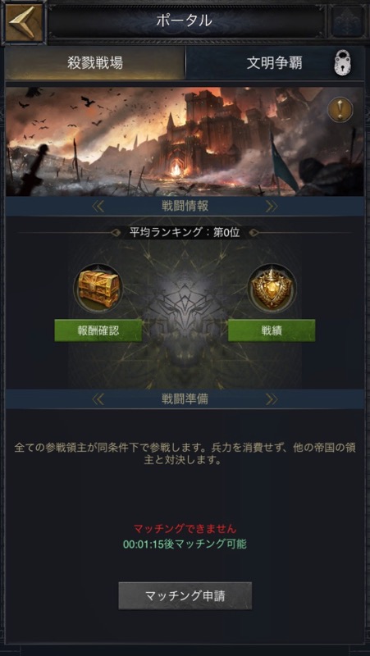Viewport: 370px width, 656px height.
Task: Tap the faded emblem icon top right
Action: pos(346,22)
